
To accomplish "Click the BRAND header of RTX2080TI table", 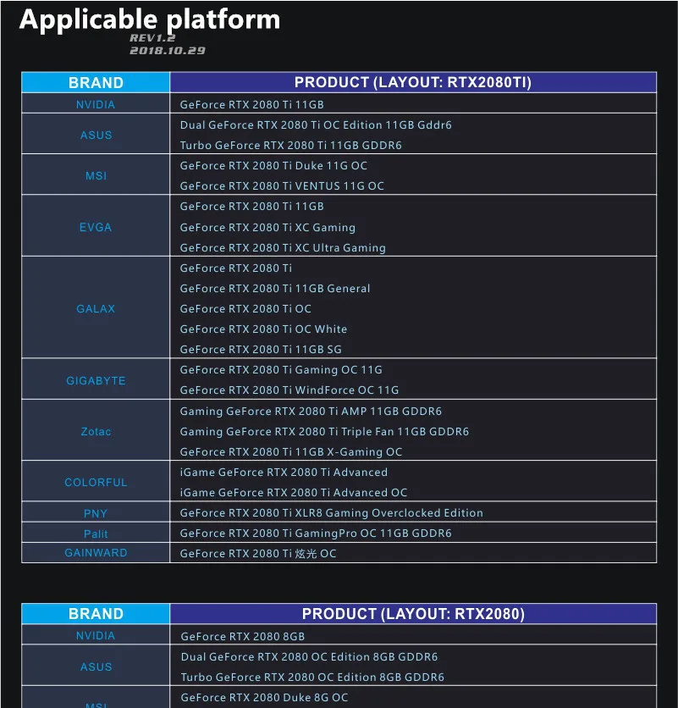I will [x=96, y=83].
